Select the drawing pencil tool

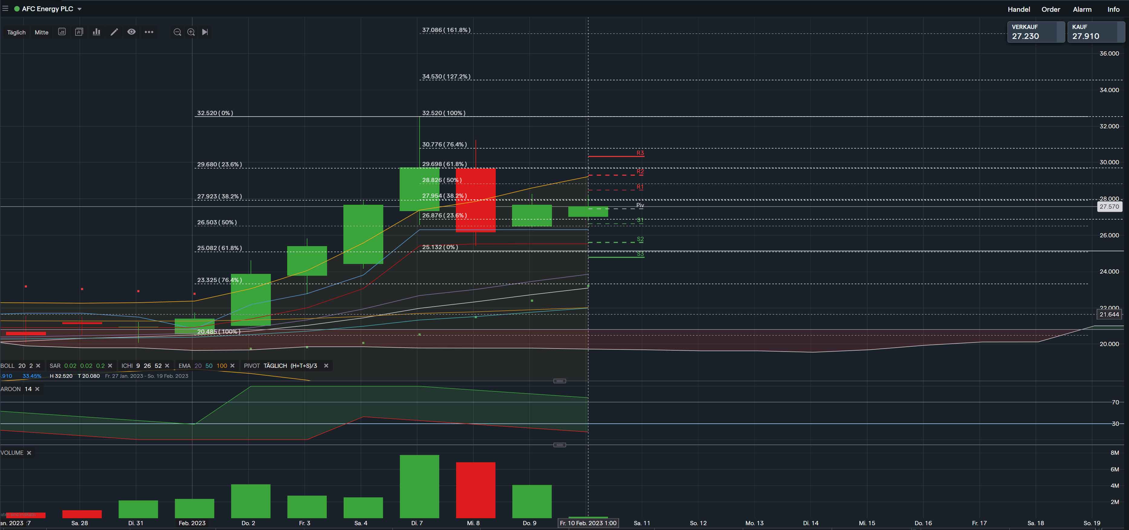[x=114, y=32]
